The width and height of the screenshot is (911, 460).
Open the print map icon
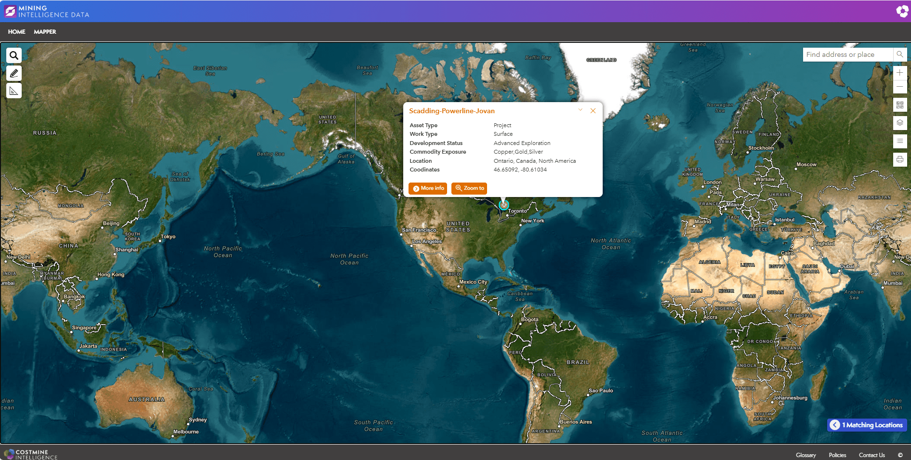[900, 159]
